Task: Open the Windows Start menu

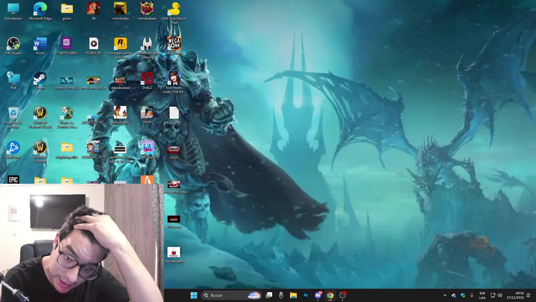Action: coord(193,295)
